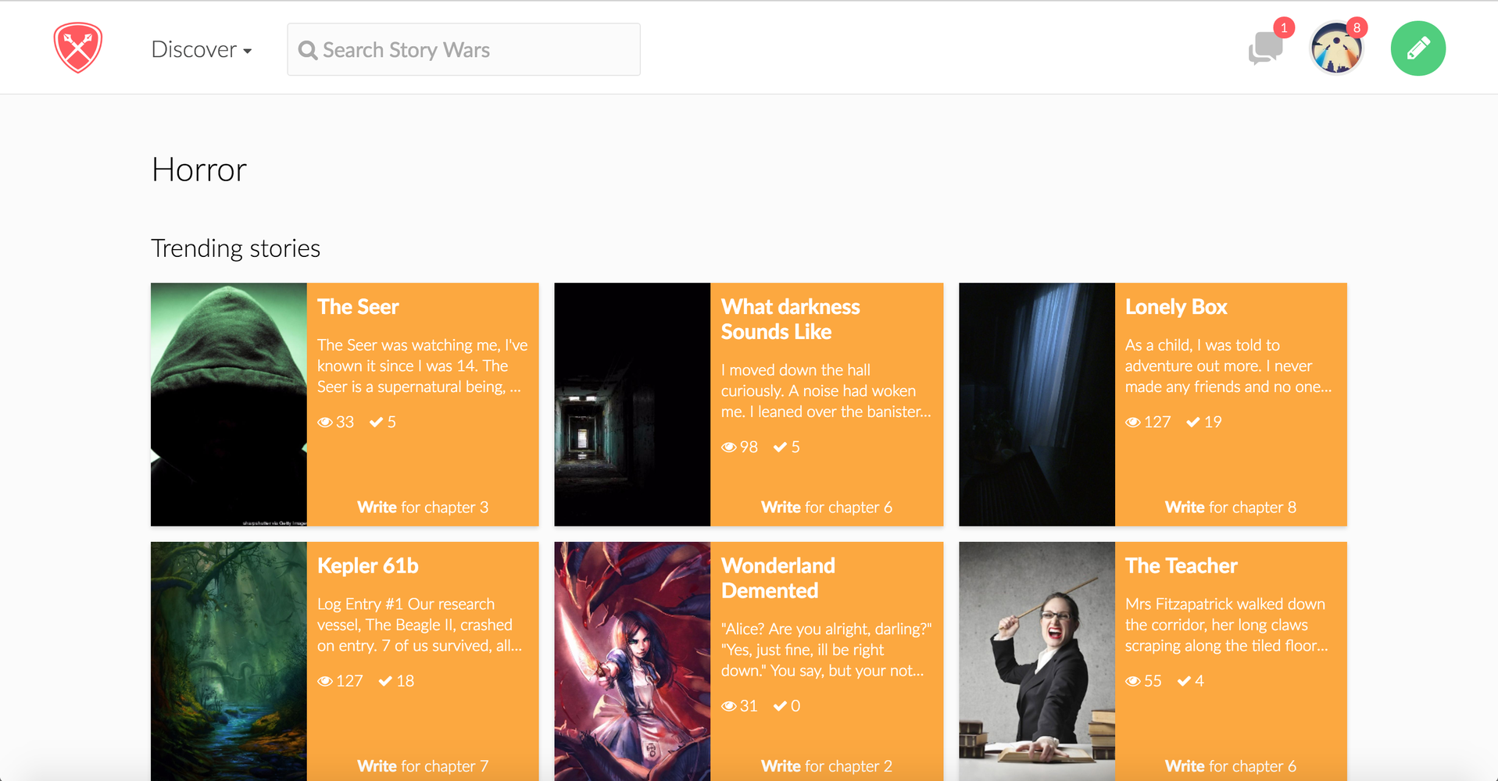This screenshot has width=1498, height=781.
Task: Click the green pencil write button
Action: coord(1418,48)
